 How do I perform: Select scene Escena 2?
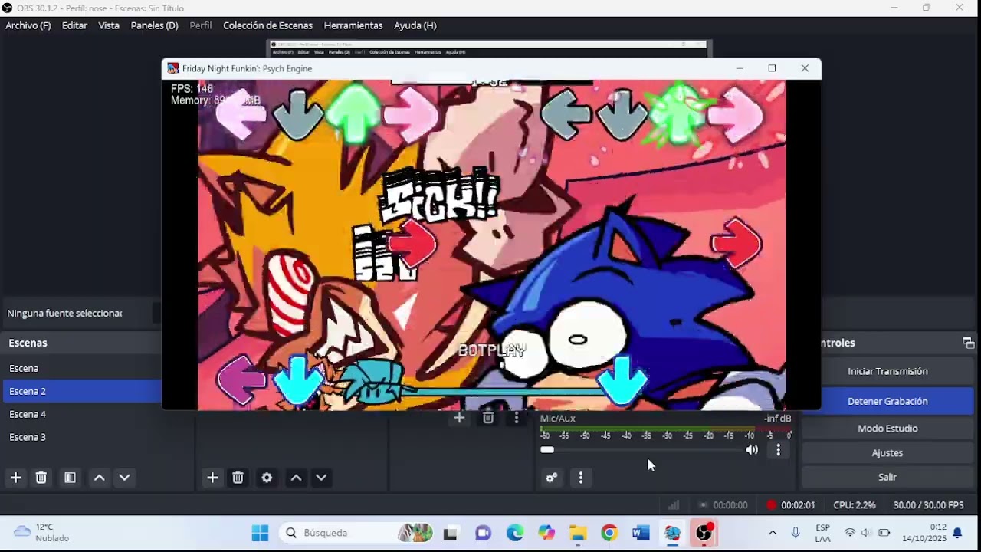[x=81, y=391]
